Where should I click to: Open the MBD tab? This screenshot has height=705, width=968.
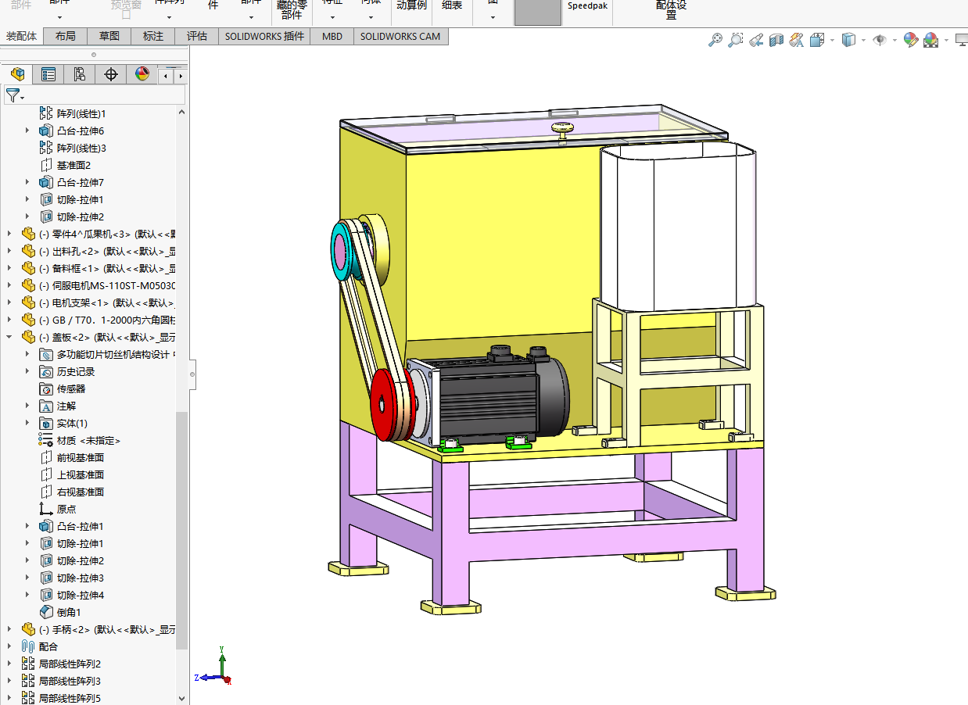pos(332,36)
